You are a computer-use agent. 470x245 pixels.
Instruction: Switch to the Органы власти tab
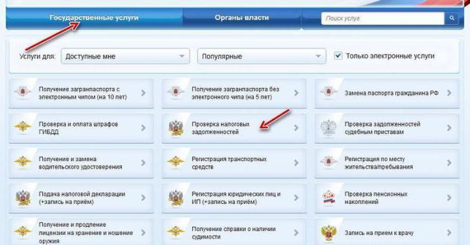click(242, 17)
